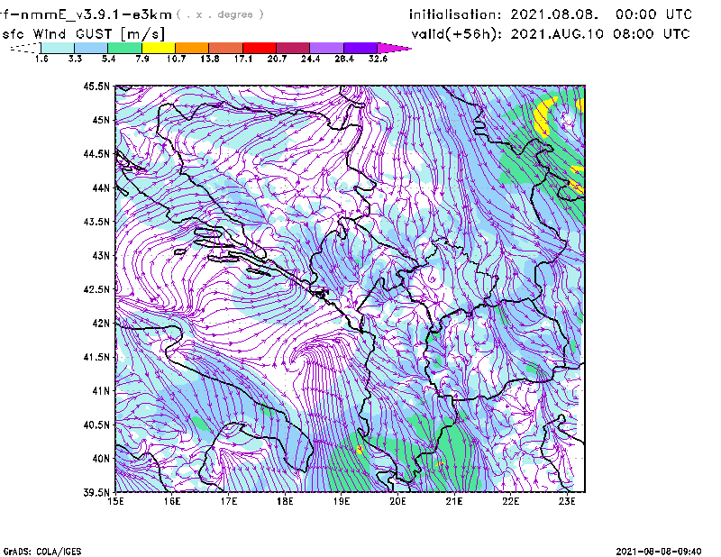
Task: Click the 44.5N latitude label
Action: pyautogui.click(x=97, y=153)
